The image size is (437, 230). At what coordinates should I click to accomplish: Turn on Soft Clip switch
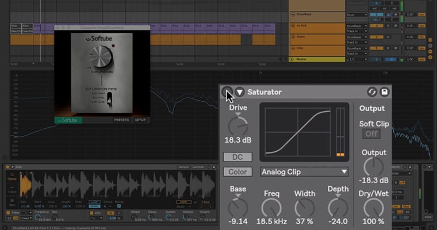(371, 133)
